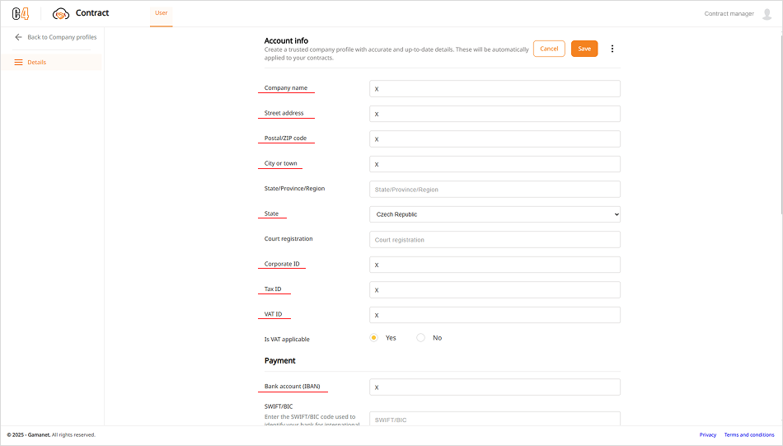Click the Account info heading
Image resolution: width=783 pixels, height=446 pixels.
click(x=286, y=40)
